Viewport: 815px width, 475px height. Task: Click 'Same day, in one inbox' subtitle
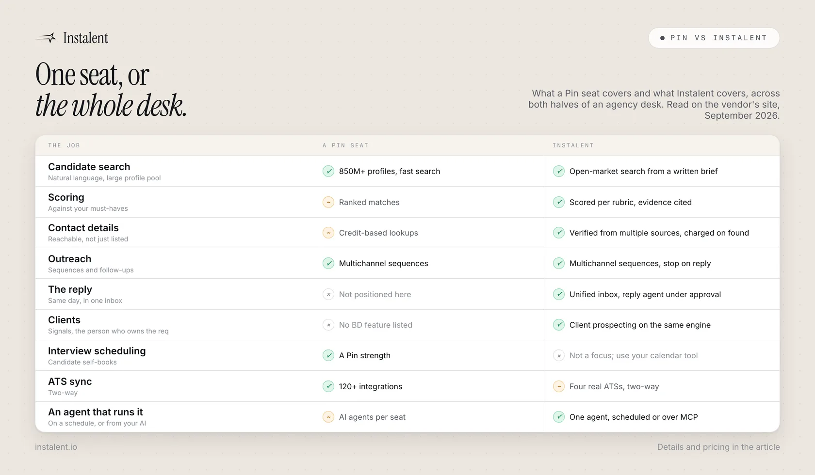click(x=85, y=301)
